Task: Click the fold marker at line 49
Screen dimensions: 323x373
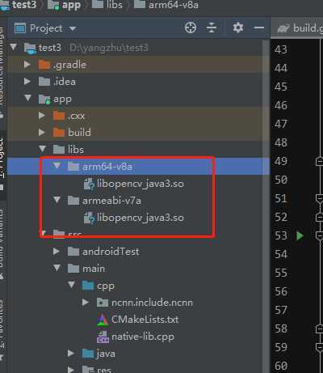Action: [x=320, y=161]
